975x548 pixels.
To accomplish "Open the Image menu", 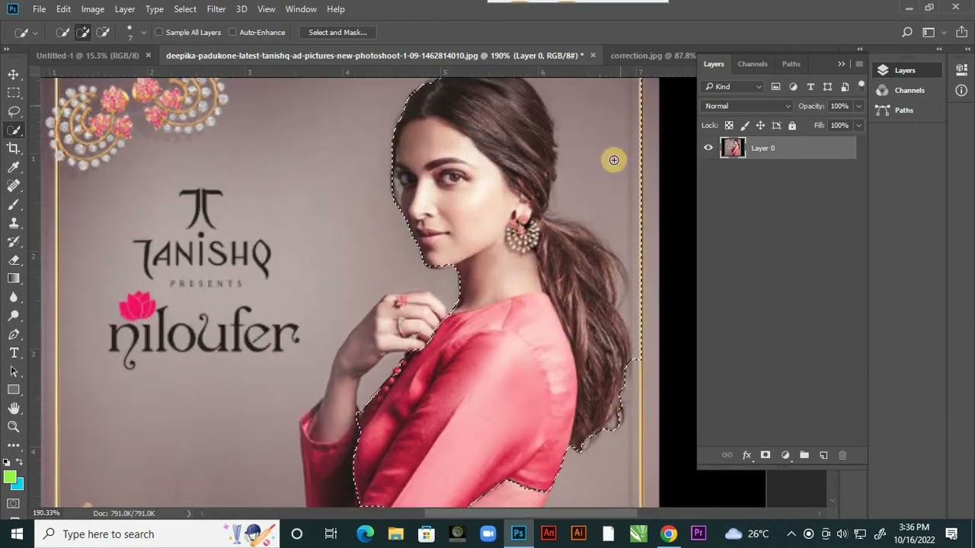I will coord(93,9).
